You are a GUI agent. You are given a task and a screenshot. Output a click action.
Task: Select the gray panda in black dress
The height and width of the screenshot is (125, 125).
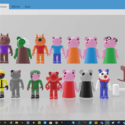(x=86, y=84)
